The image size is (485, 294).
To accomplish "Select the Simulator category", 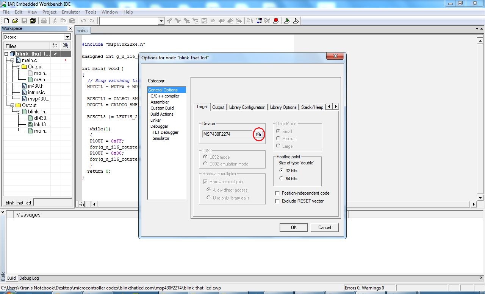I will click(161, 138).
